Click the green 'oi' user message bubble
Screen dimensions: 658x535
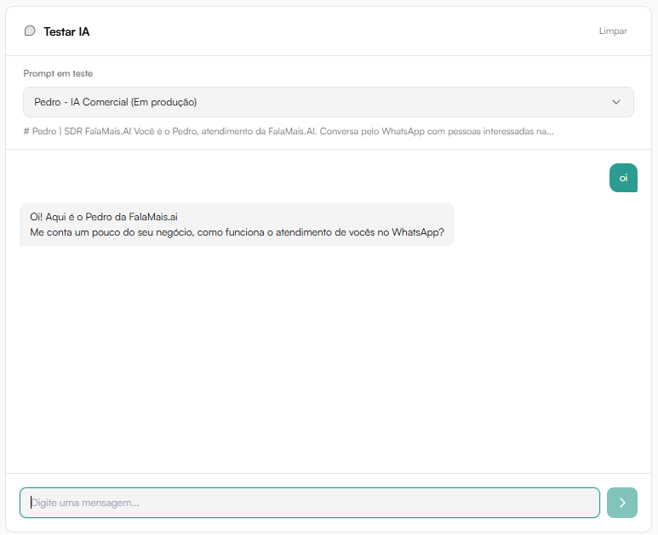click(623, 178)
